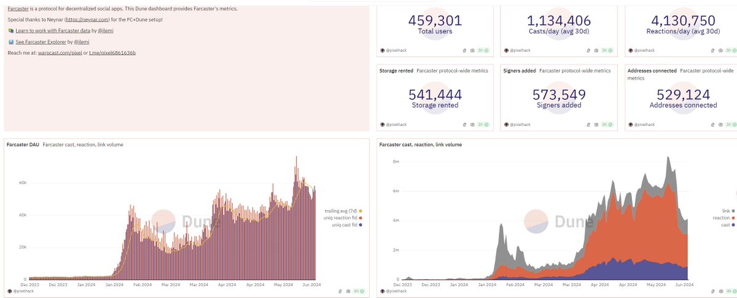This screenshot has height=298, width=737.
Task: Open t.me/pixel6861636b Telegram link
Action: [x=112, y=53]
